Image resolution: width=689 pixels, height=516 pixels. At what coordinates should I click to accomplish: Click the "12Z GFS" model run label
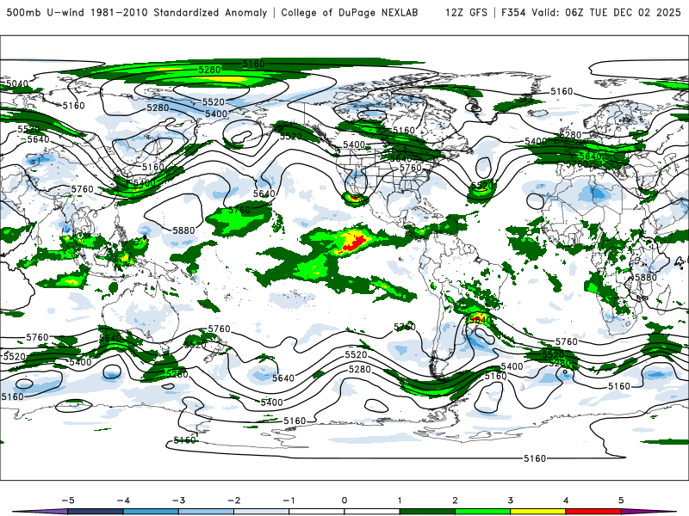click(466, 13)
